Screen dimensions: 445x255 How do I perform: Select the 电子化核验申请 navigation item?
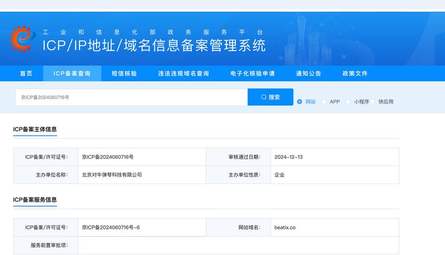click(252, 73)
